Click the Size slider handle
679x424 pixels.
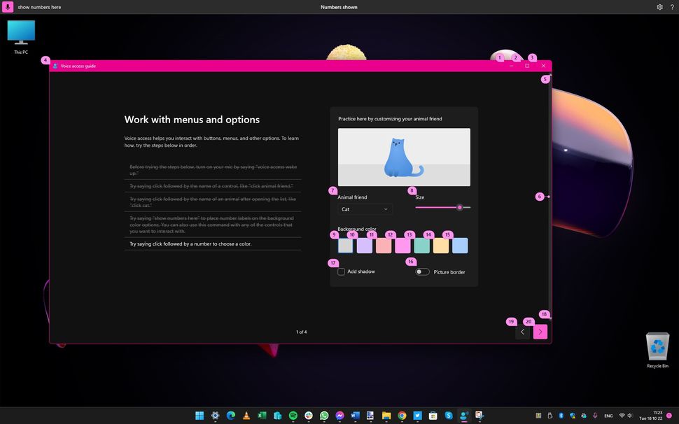click(x=460, y=207)
